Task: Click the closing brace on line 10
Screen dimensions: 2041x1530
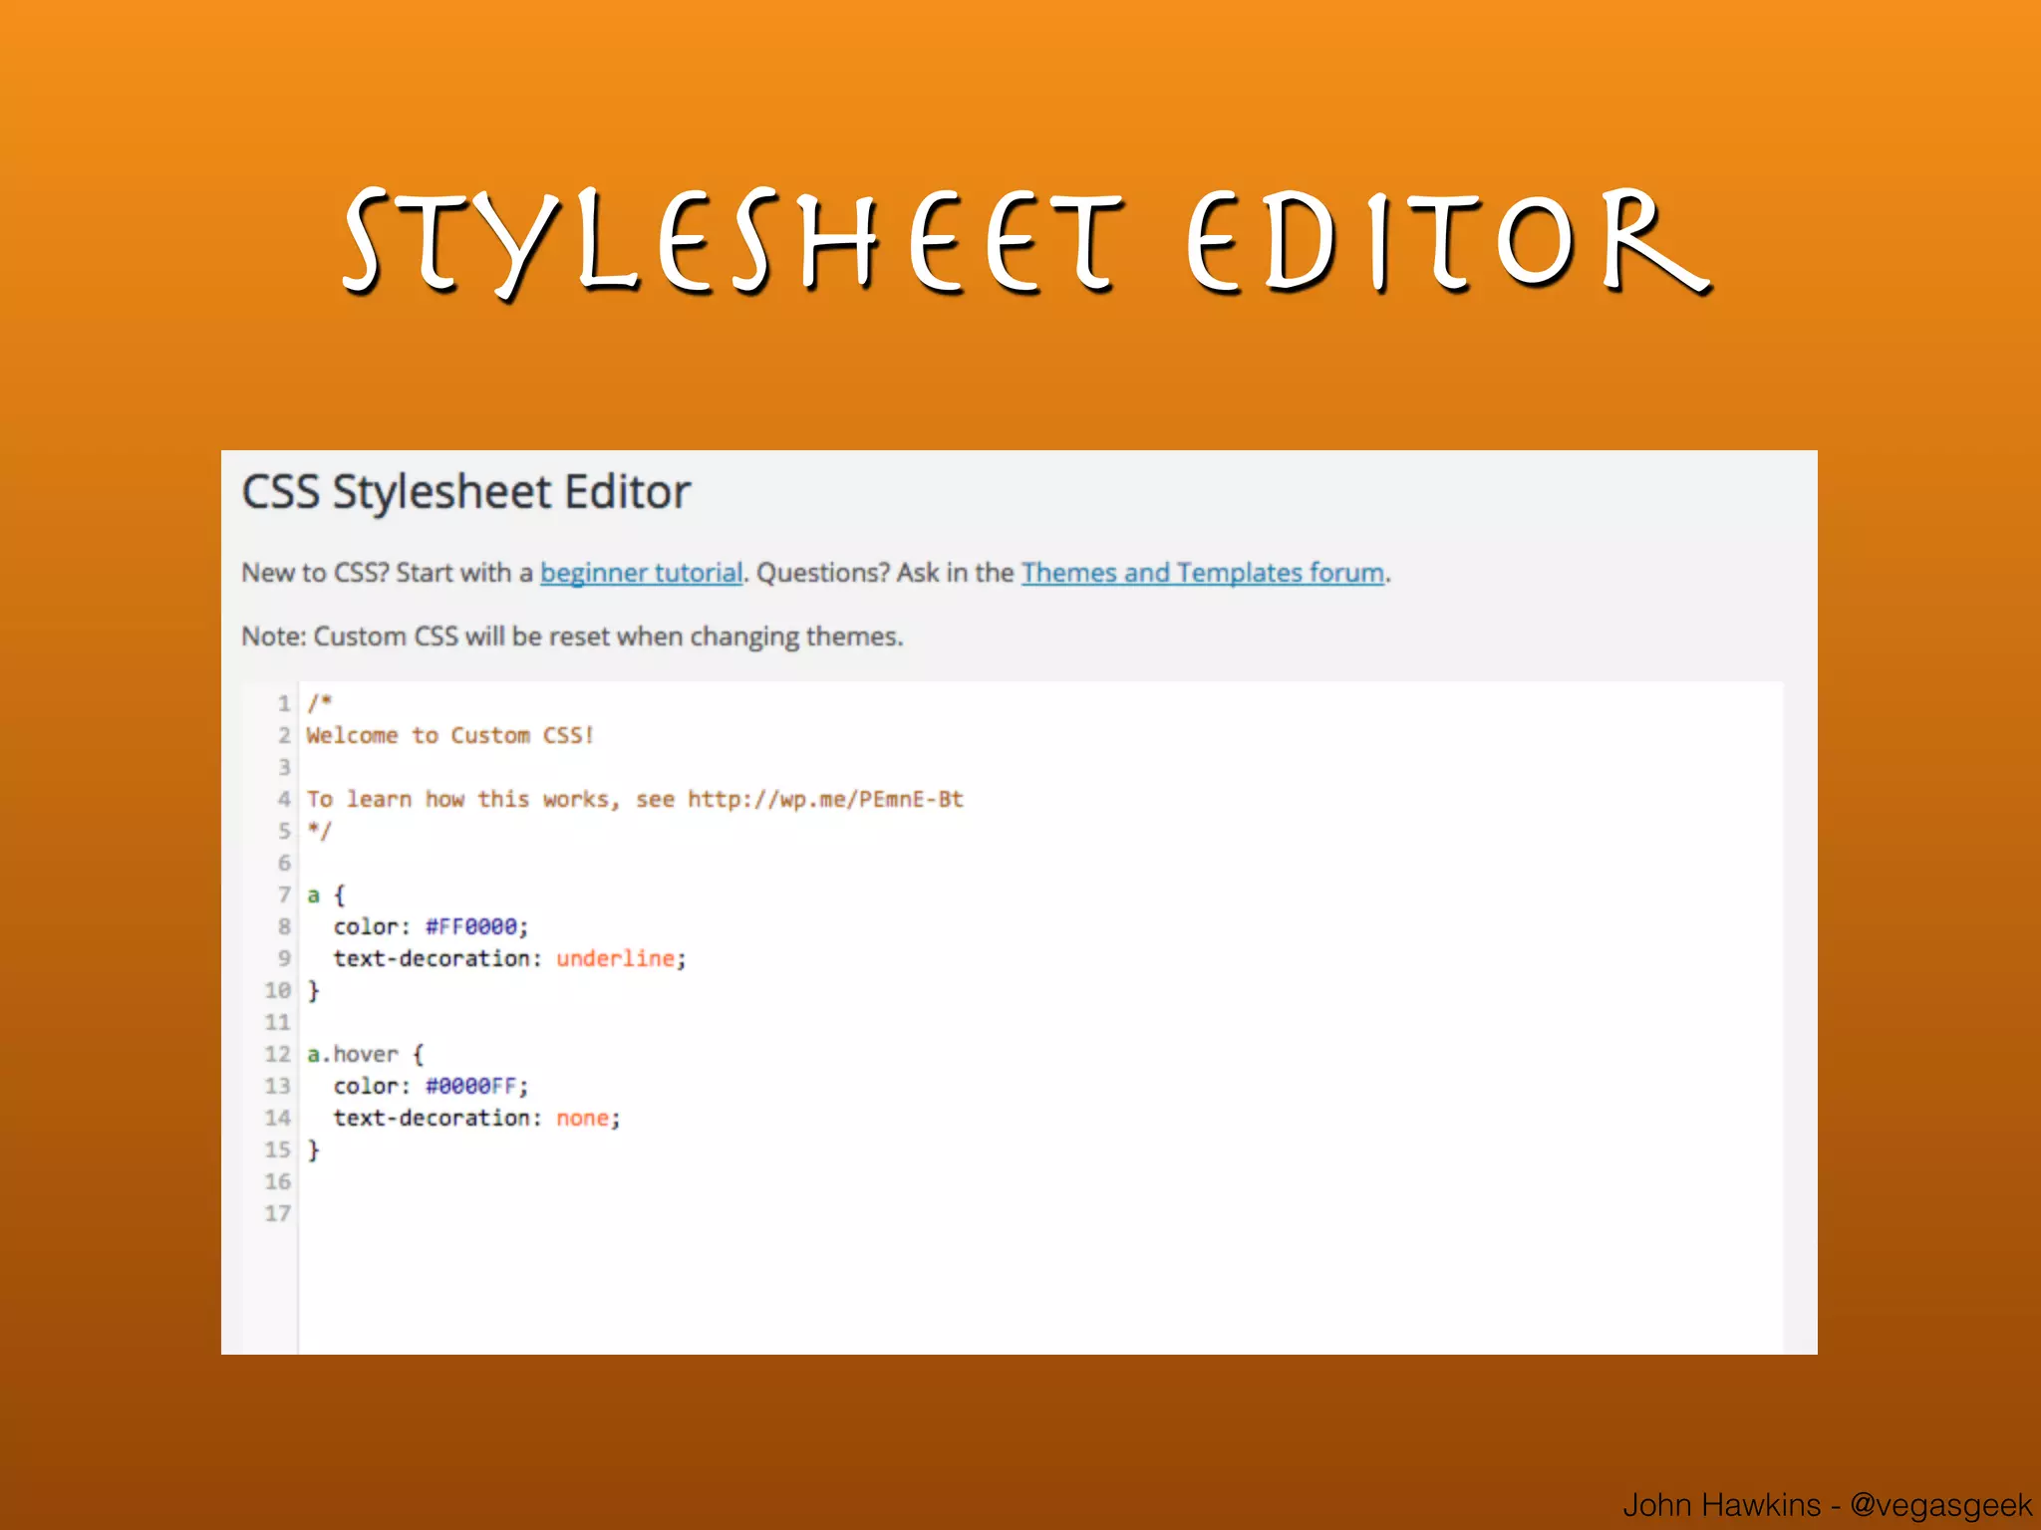Action: point(313,990)
